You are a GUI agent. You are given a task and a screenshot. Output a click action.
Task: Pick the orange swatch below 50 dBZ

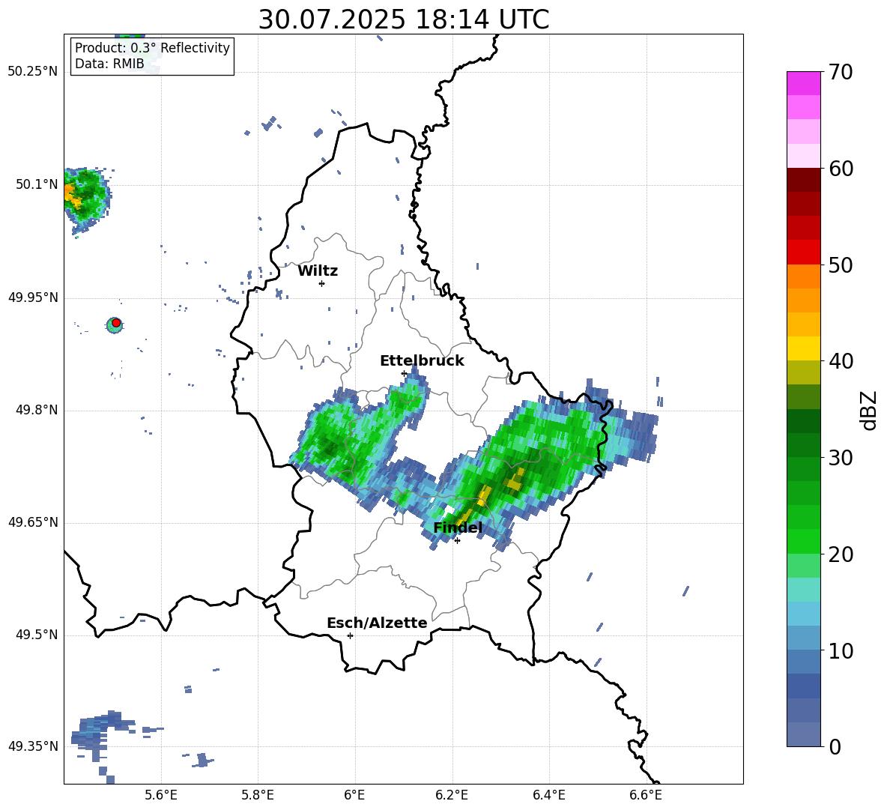click(x=803, y=276)
